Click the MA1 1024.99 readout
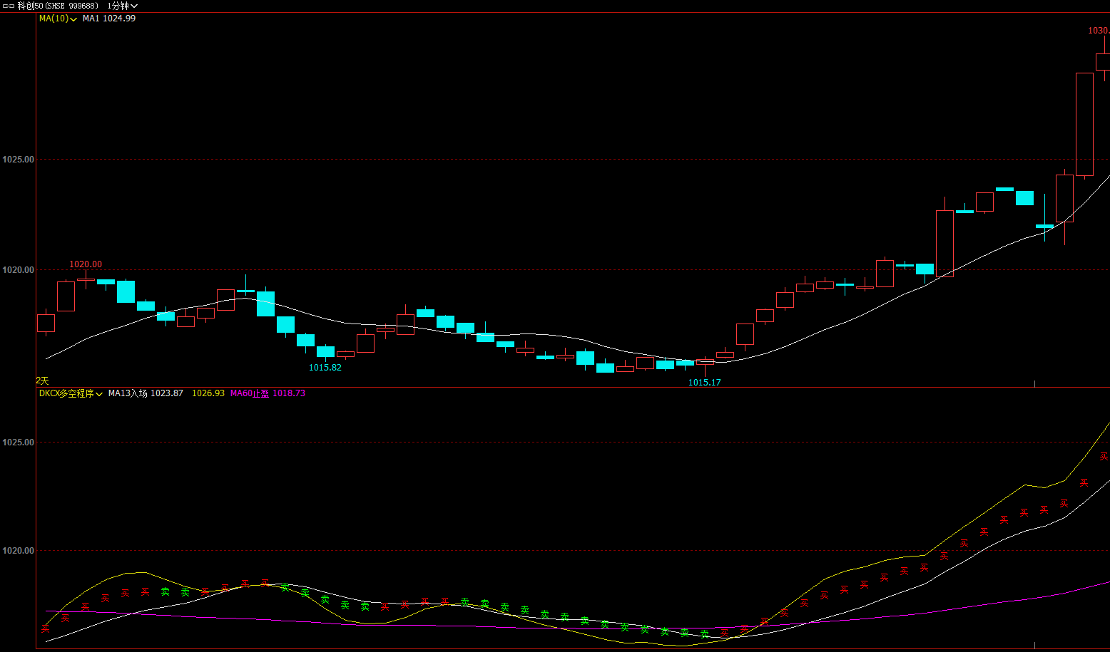This screenshot has height=652, width=1110. pos(109,19)
